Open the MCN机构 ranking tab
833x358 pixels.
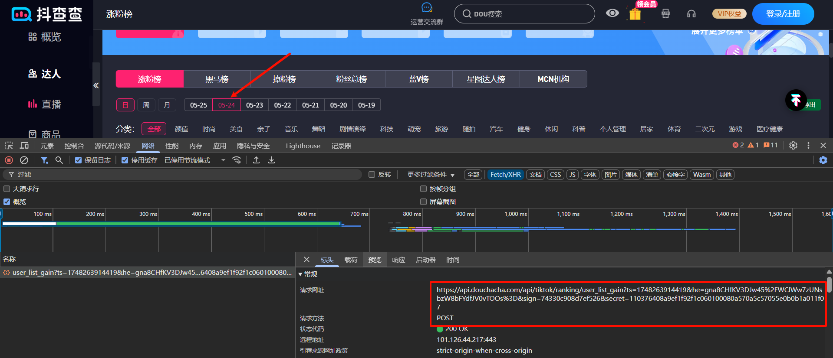pos(553,79)
